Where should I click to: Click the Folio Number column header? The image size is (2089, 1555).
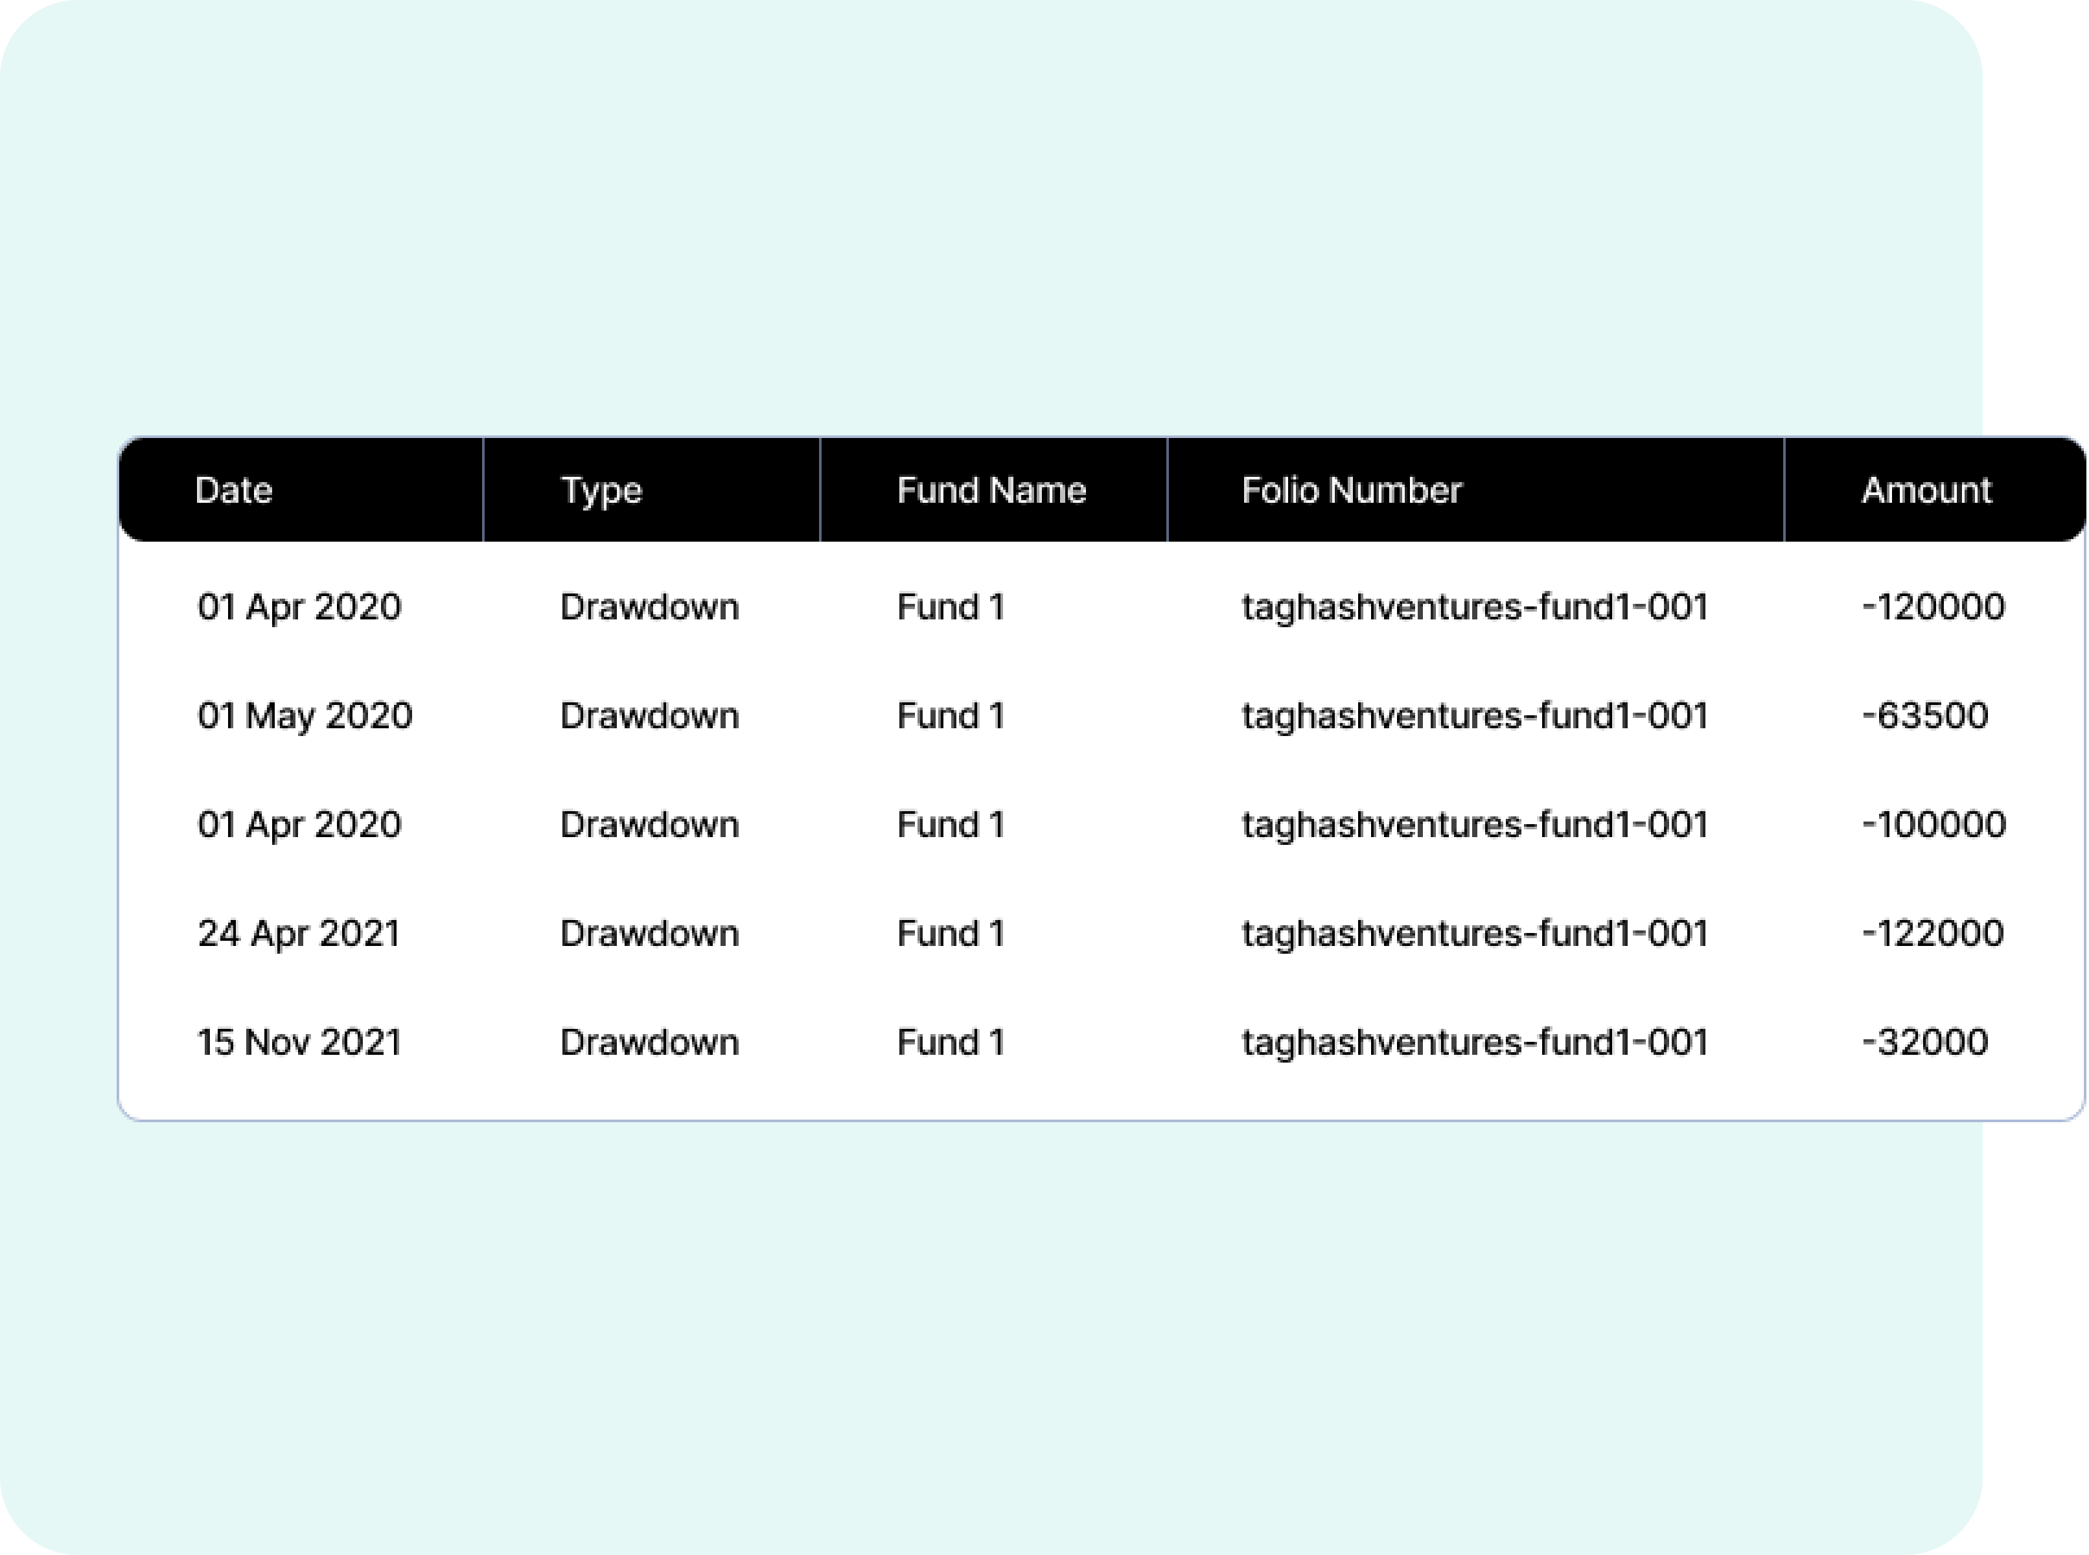[x=1351, y=490]
